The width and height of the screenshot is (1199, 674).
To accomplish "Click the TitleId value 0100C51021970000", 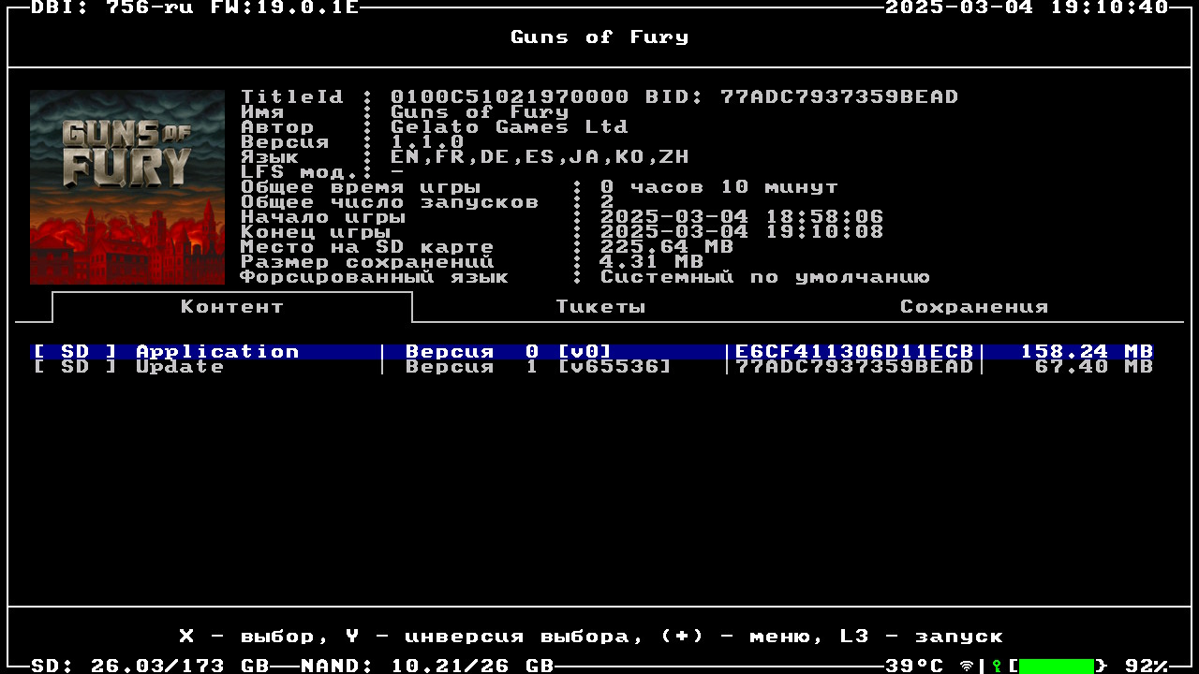I will (x=510, y=97).
